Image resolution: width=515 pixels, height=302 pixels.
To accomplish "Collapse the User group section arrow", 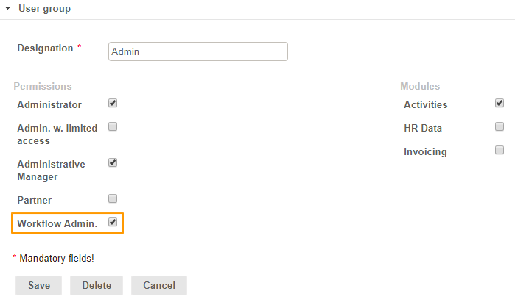I will (7, 9).
